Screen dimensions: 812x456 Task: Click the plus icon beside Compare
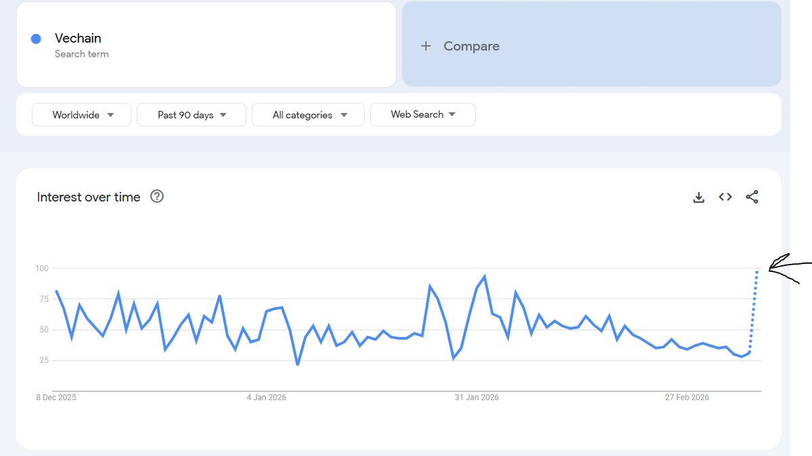click(426, 46)
